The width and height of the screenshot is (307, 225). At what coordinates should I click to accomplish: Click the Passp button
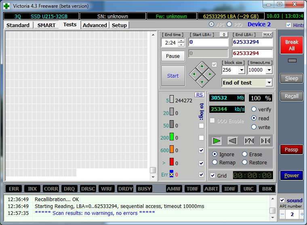[x=292, y=150]
